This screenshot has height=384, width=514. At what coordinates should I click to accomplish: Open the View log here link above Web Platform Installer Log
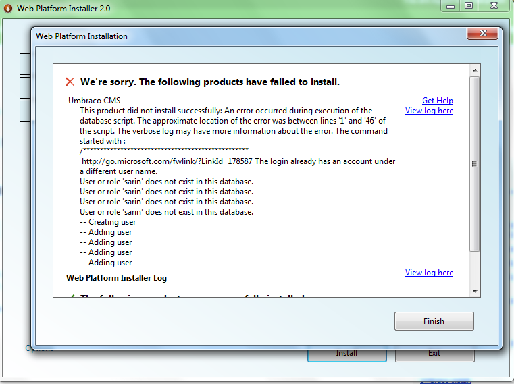tap(429, 273)
